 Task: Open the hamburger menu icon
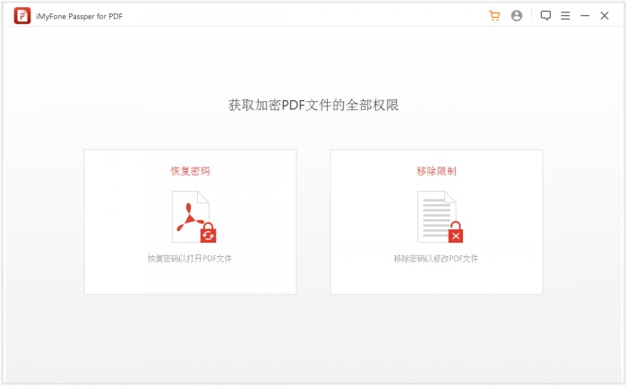point(565,15)
